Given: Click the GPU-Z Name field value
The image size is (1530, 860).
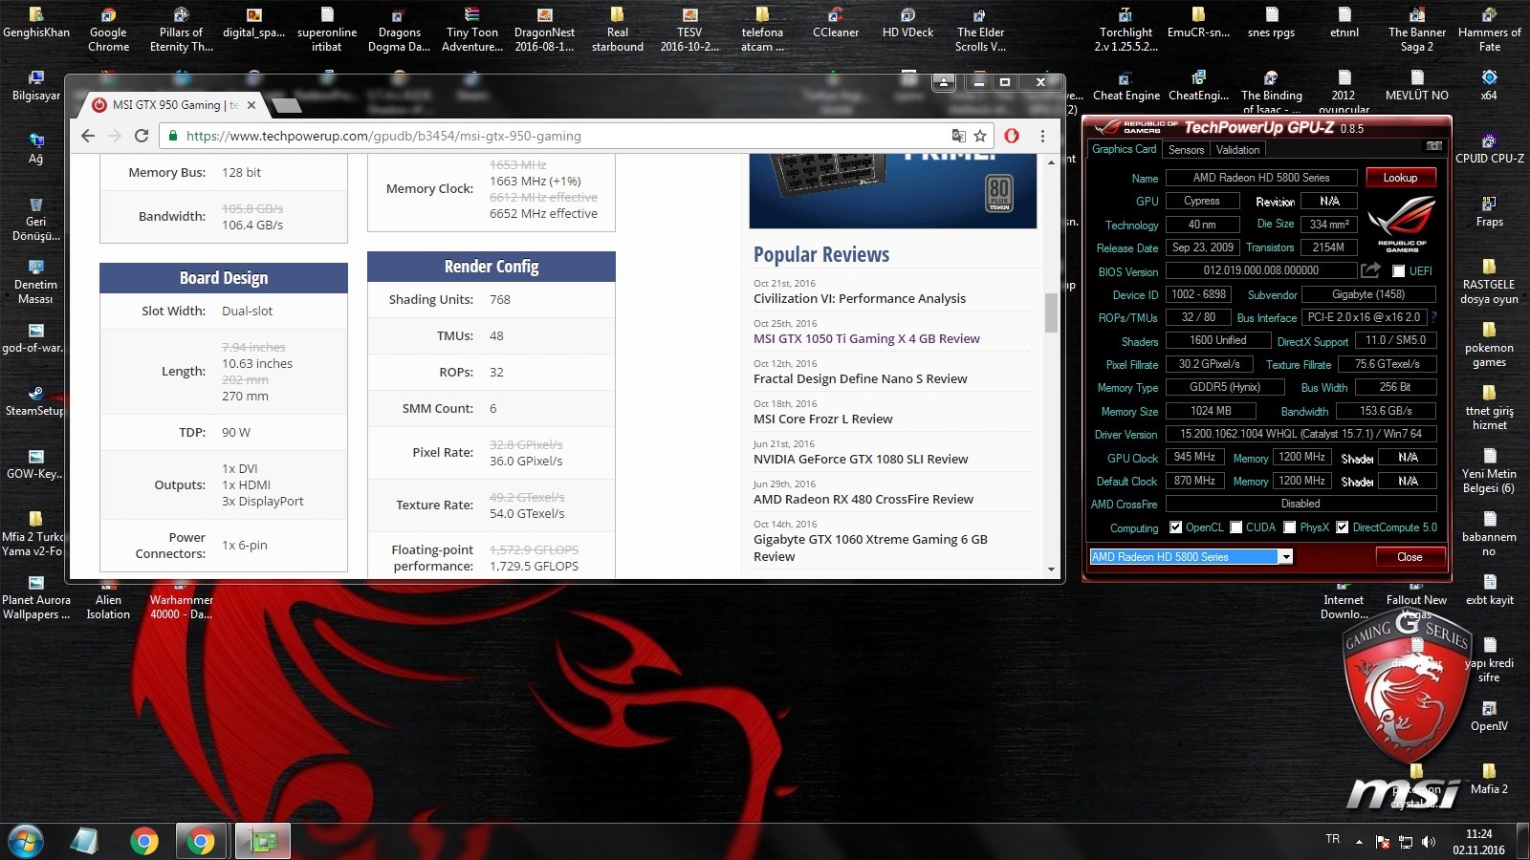Looking at the screenshot, I should 1261,178.
